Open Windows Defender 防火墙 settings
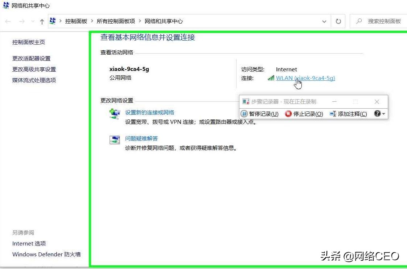Viewport: 407px width, 269px height. [x=46, y=254]
